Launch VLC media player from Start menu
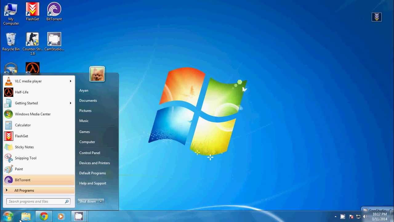 [x=39, y=81]
